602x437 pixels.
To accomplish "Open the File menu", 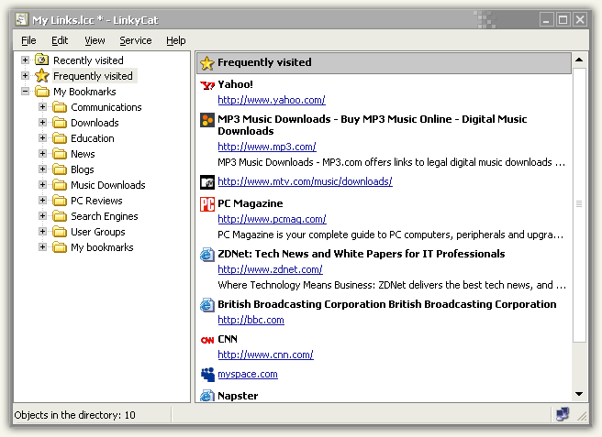I will pyautogui.click(x=28, y=40).
